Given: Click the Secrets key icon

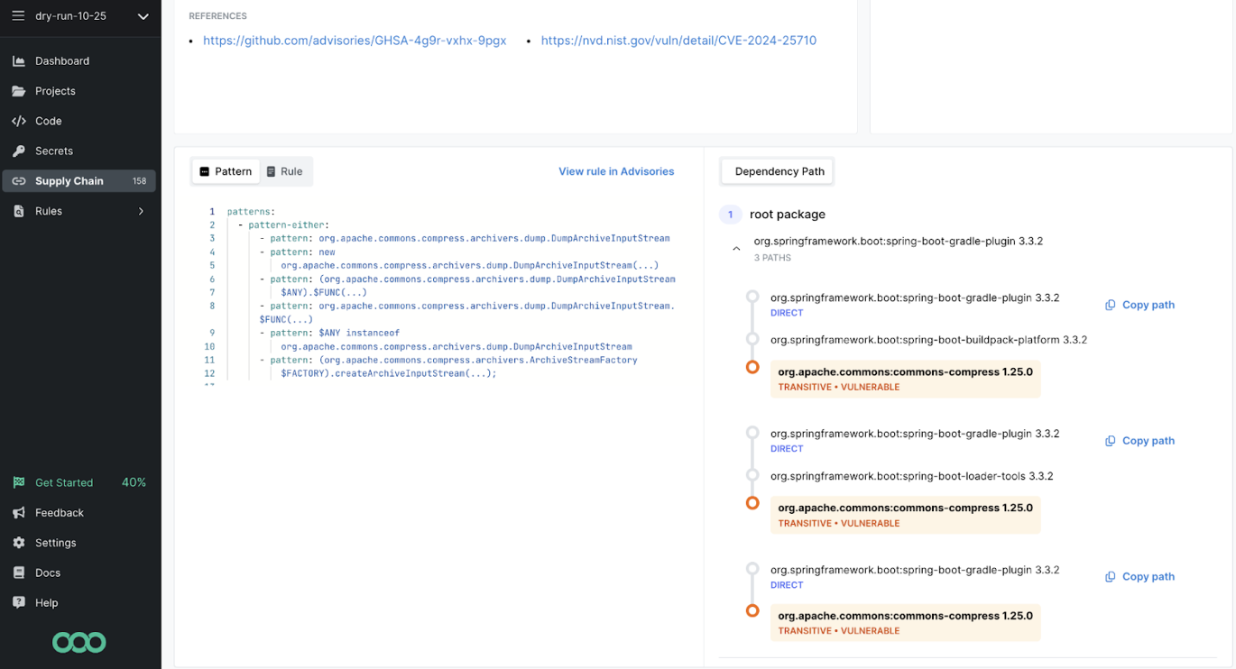Looking at the screenshot, I should coord(19,151).
